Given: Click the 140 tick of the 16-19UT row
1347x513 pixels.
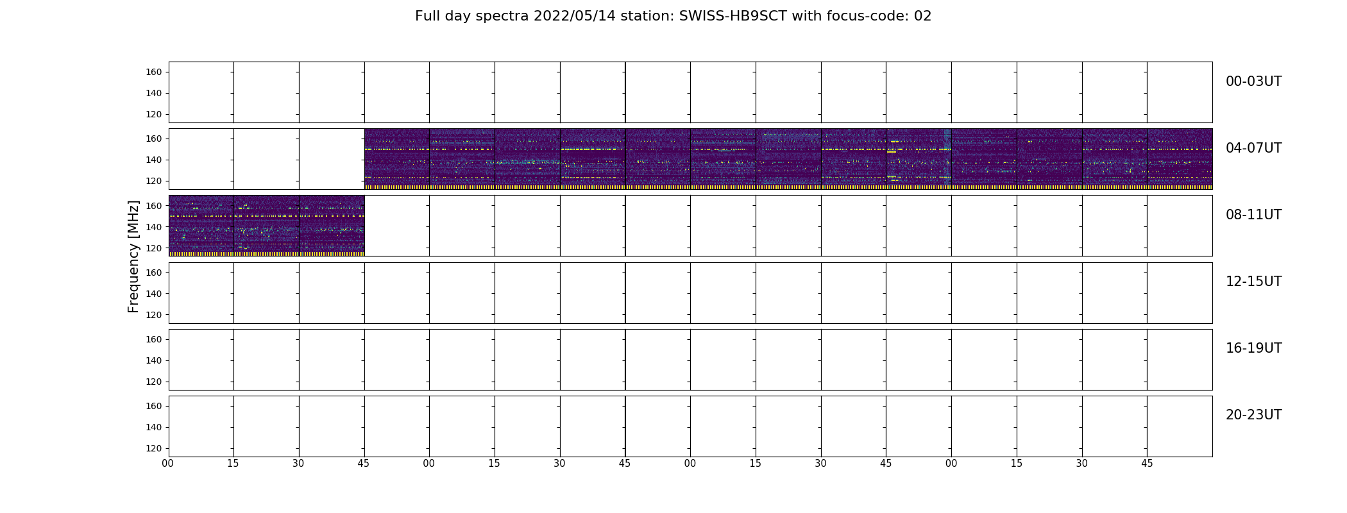Looking at the screenshot, I should point(154,360).
